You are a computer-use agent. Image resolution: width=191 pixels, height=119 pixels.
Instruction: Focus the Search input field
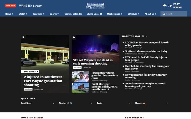click(x=174, y=14)
